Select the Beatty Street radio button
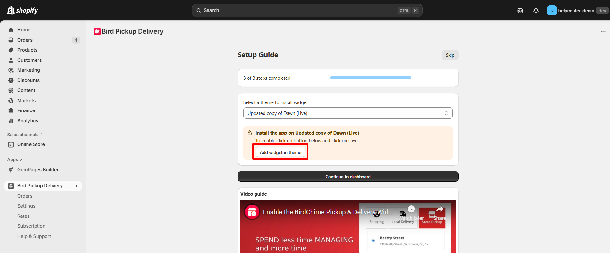This screenshot has height=253, width=610. (x=373, y=241)
